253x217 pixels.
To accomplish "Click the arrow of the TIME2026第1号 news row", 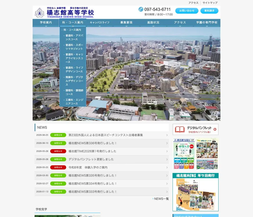I will coord(167,151).
